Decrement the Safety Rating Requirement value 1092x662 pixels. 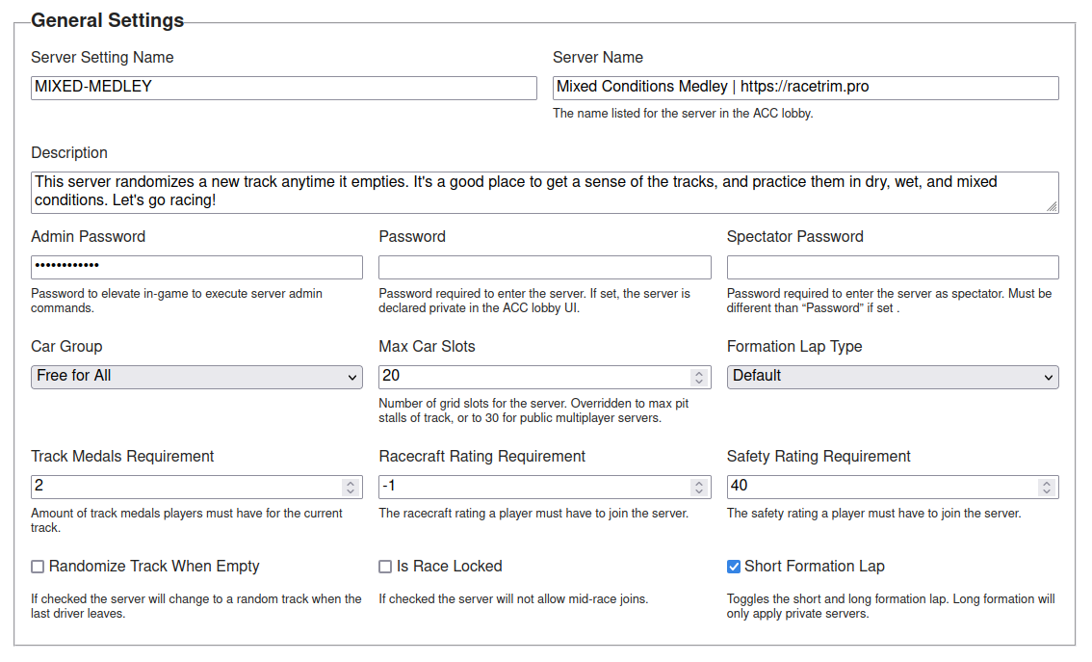tap(1047, 490)
